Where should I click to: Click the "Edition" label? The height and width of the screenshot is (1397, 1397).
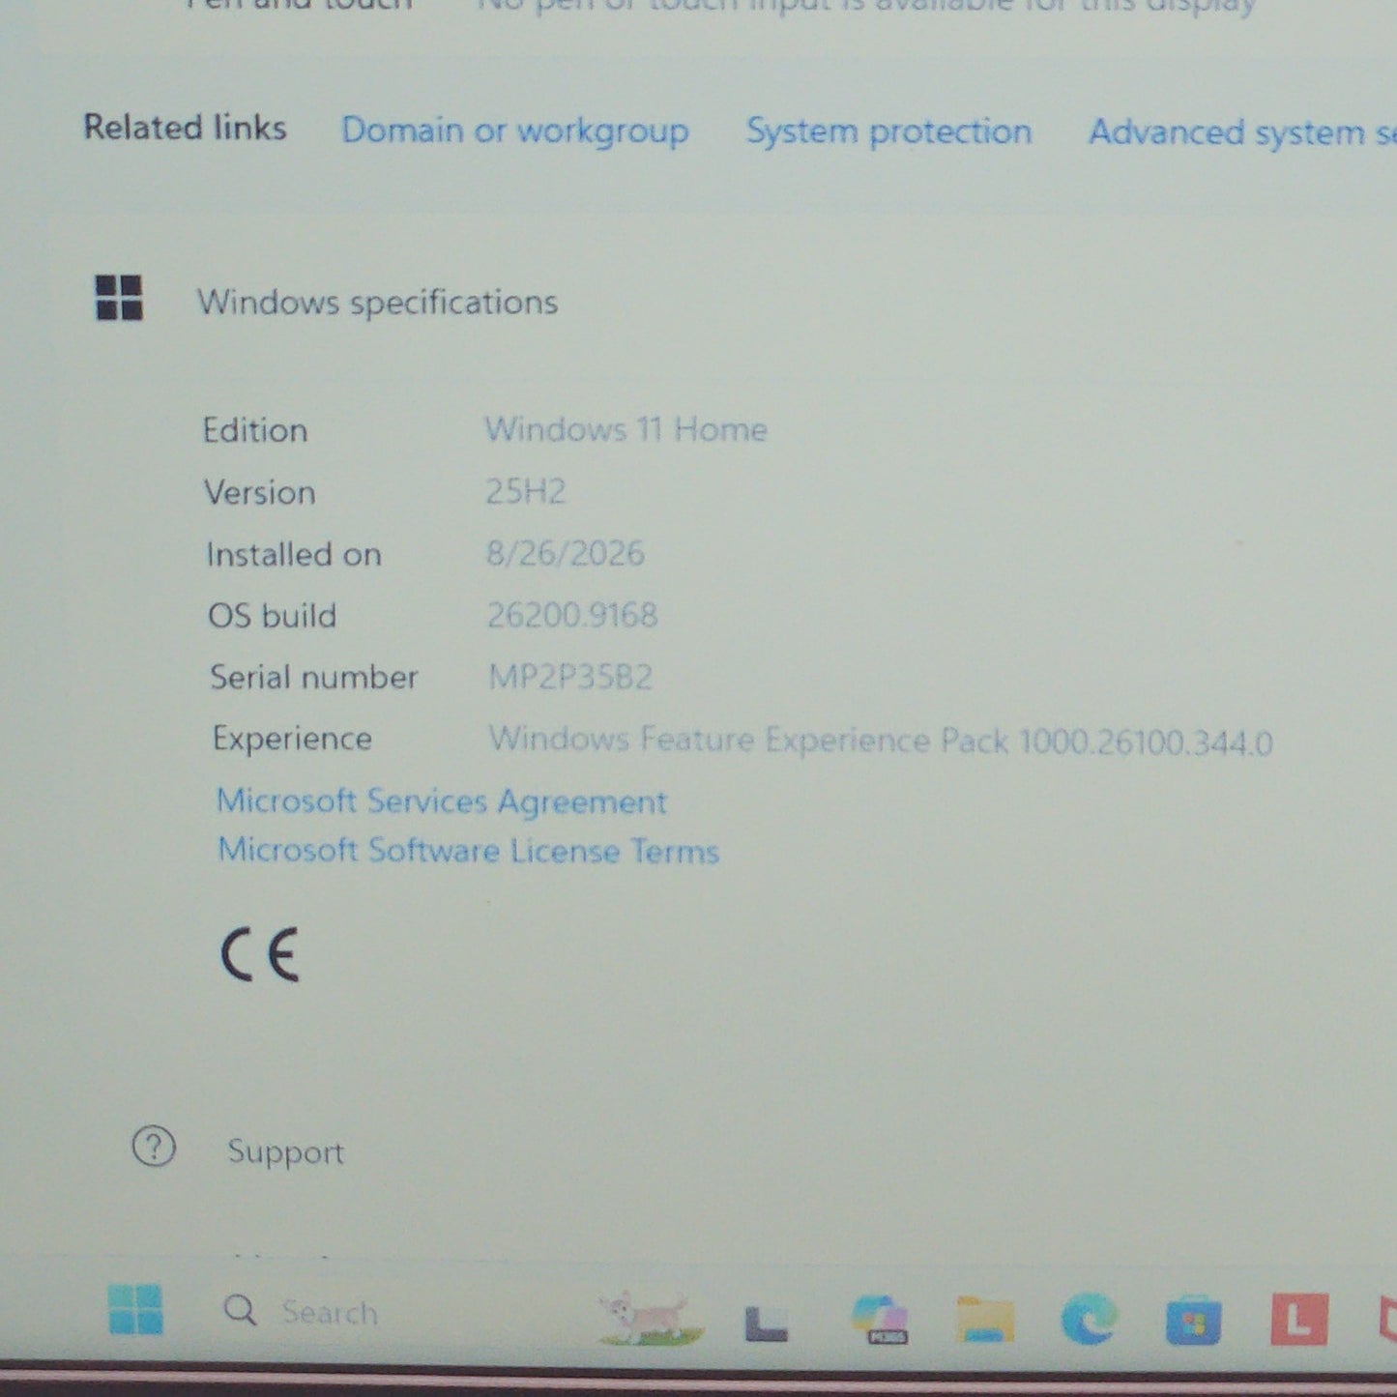pos(255,430)
